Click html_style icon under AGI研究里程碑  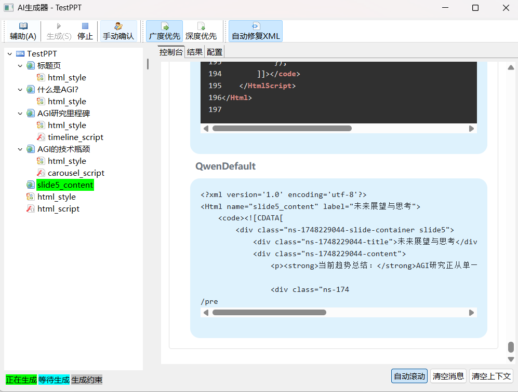tap(41, 125)
